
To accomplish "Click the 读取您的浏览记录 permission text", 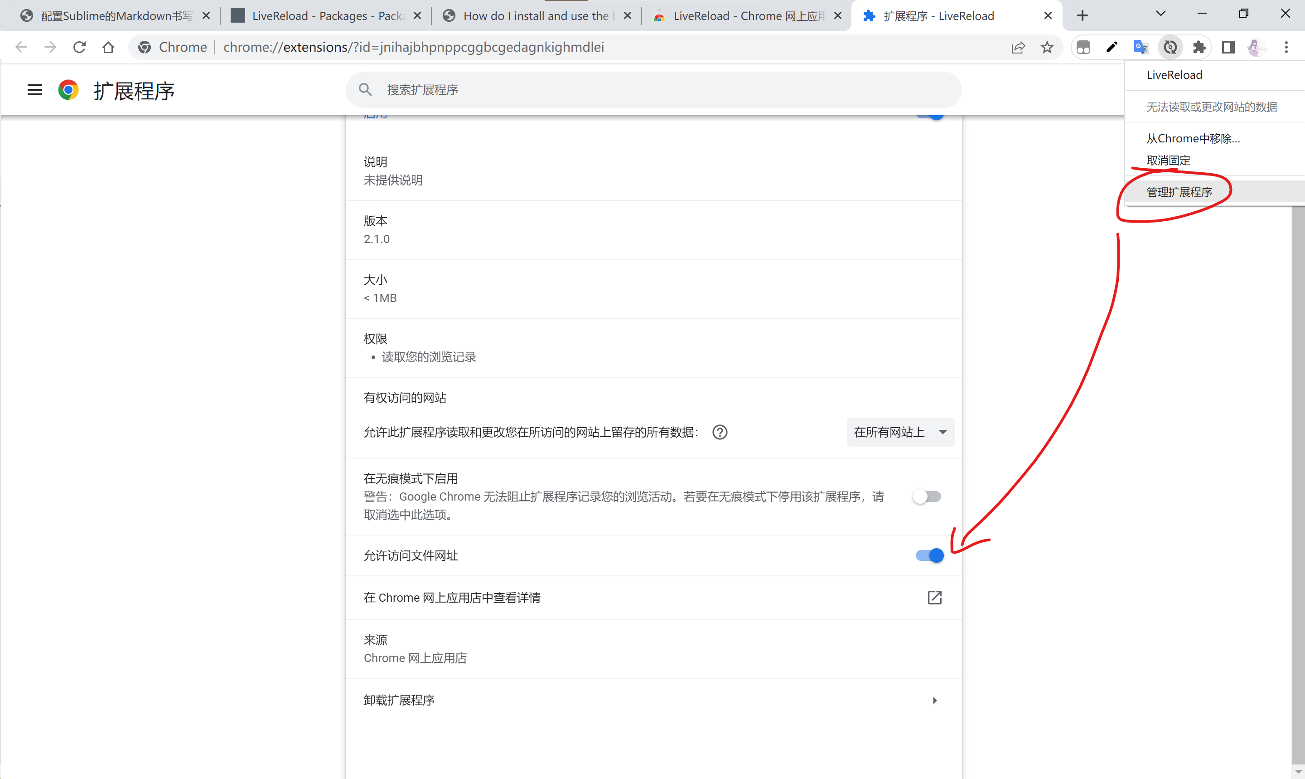I will (429, 357).
